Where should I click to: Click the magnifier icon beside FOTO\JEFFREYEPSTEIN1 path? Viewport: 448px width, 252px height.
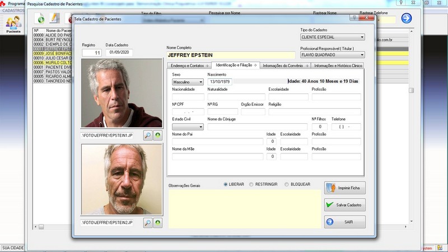(148, 136)
